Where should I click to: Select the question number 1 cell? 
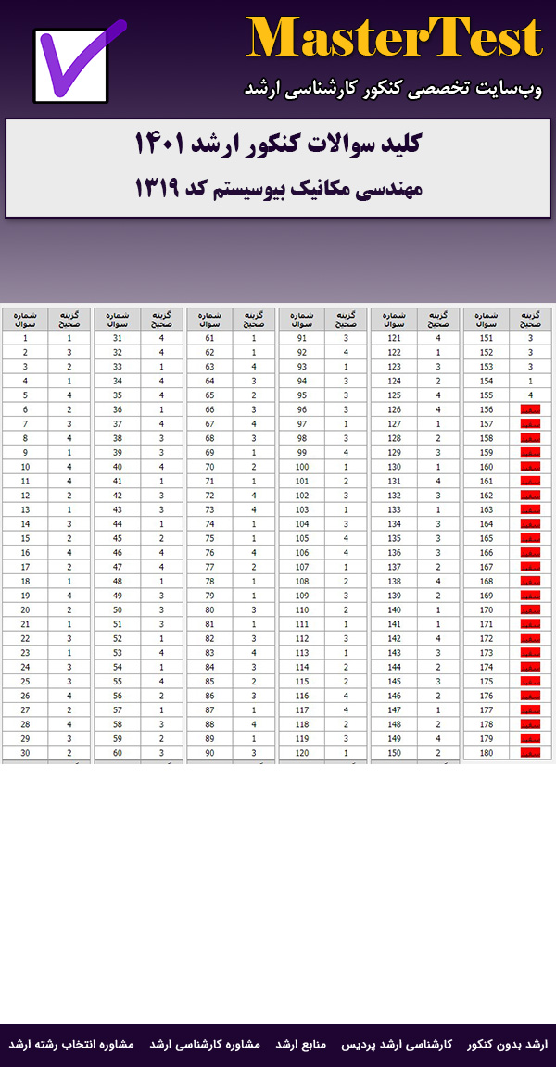point(25,338)
